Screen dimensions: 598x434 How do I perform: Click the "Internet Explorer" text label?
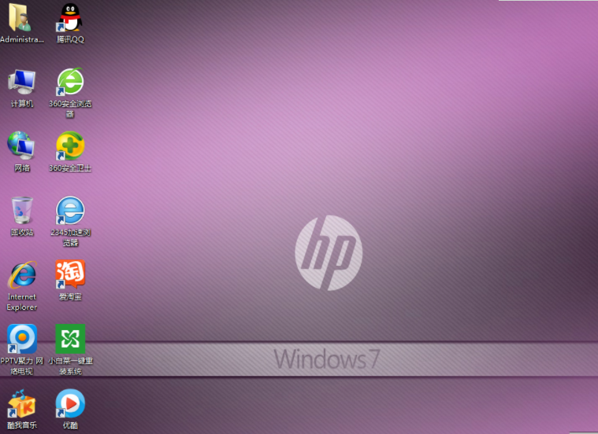point(22,302)
